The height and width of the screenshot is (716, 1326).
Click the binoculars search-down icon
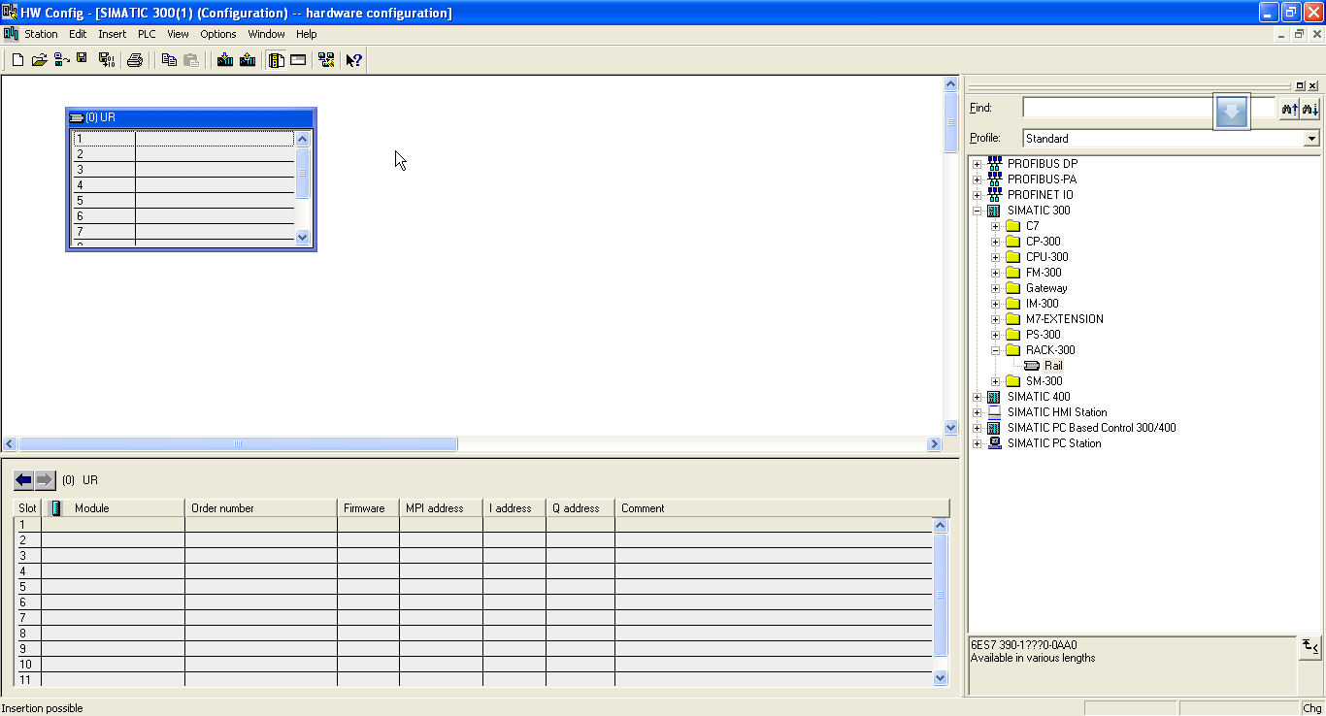click(1310, 108)
